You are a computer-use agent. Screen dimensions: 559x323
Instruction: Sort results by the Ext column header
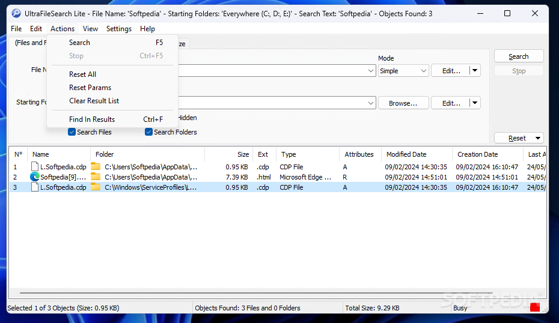[x=264, y=154]
